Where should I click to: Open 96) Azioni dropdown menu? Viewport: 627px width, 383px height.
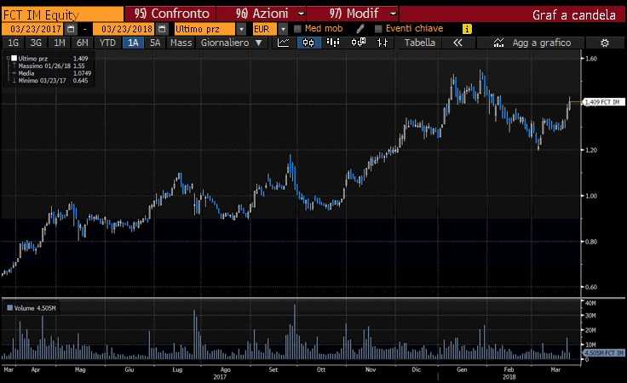[302, 14]
